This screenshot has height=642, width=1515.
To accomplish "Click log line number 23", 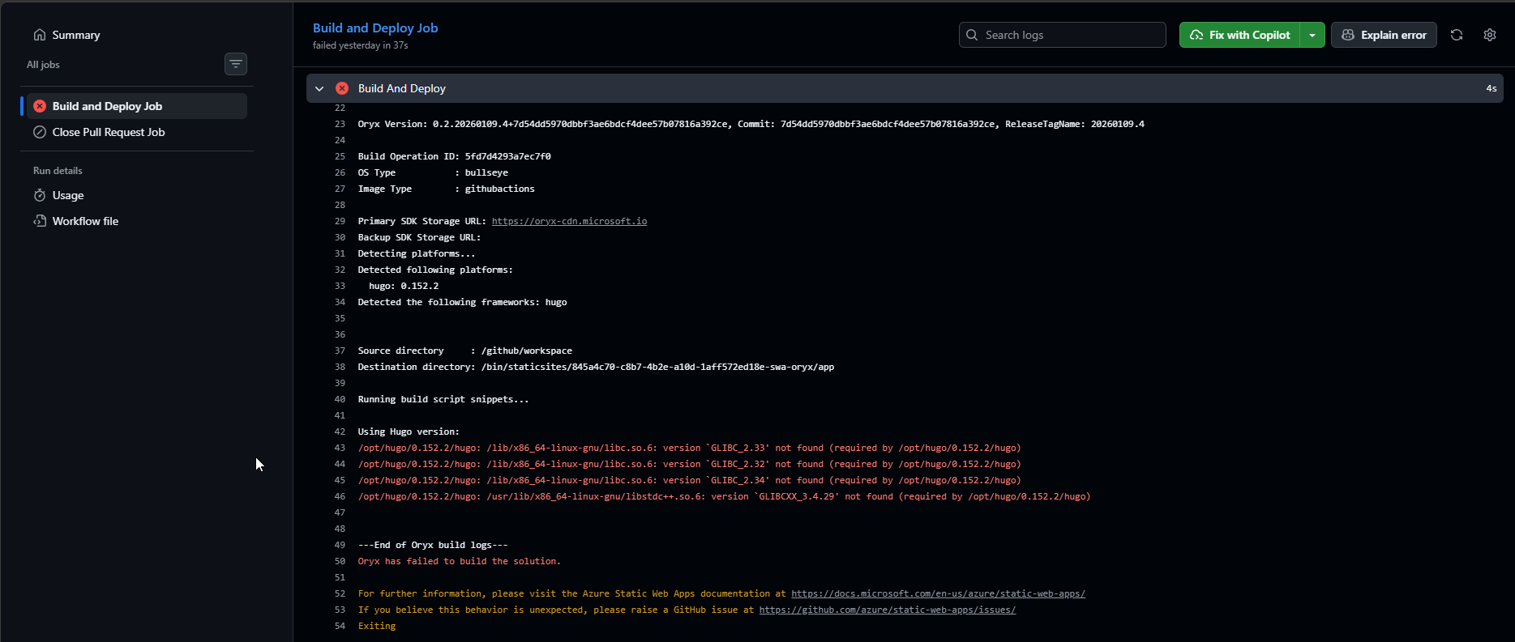I will click(x=340, y=124).
